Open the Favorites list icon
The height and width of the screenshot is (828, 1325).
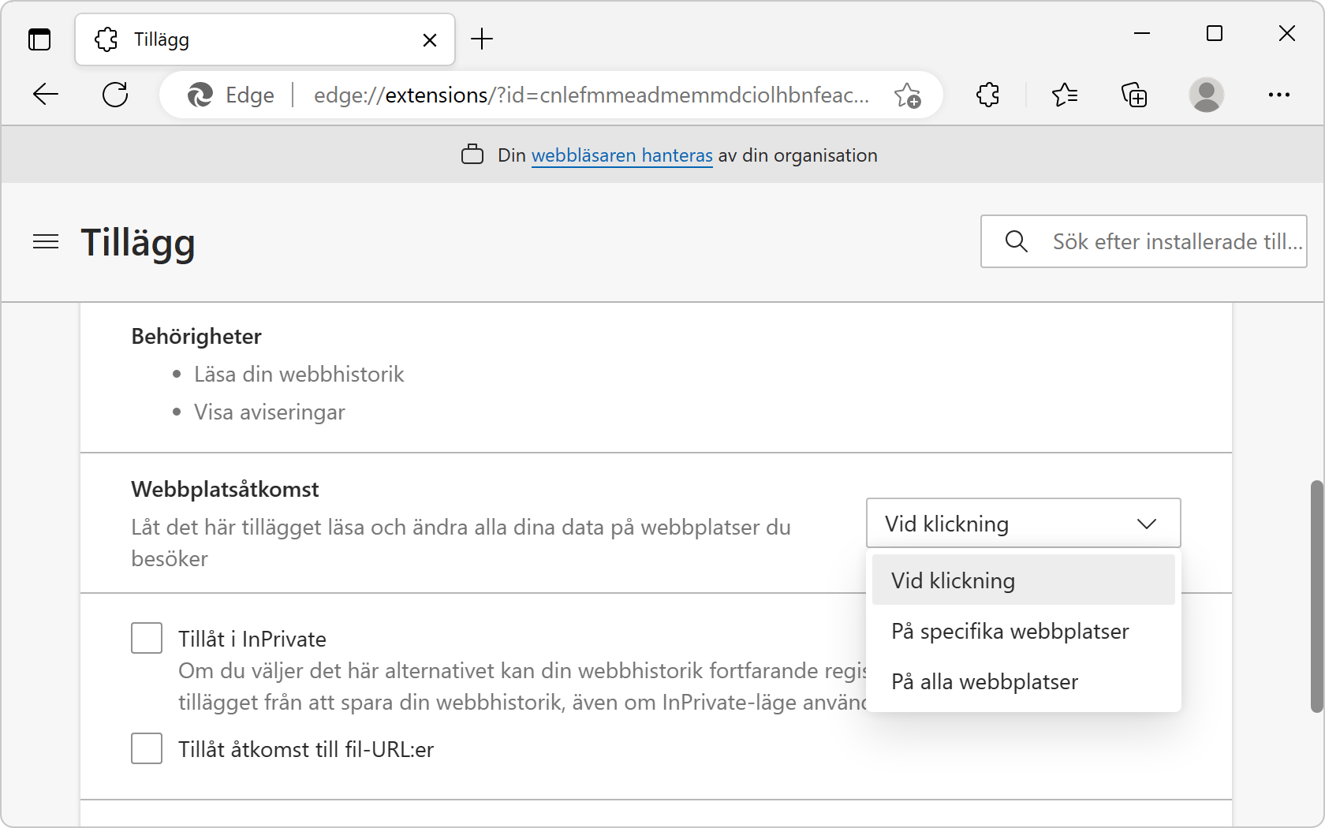(1065, 95)
